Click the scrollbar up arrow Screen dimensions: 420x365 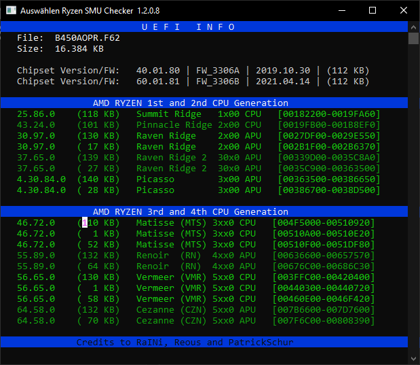413,27
